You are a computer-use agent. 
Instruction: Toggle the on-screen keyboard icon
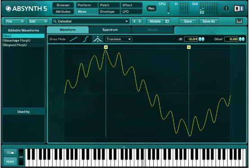pyautogui.click(x=239, y=21)
